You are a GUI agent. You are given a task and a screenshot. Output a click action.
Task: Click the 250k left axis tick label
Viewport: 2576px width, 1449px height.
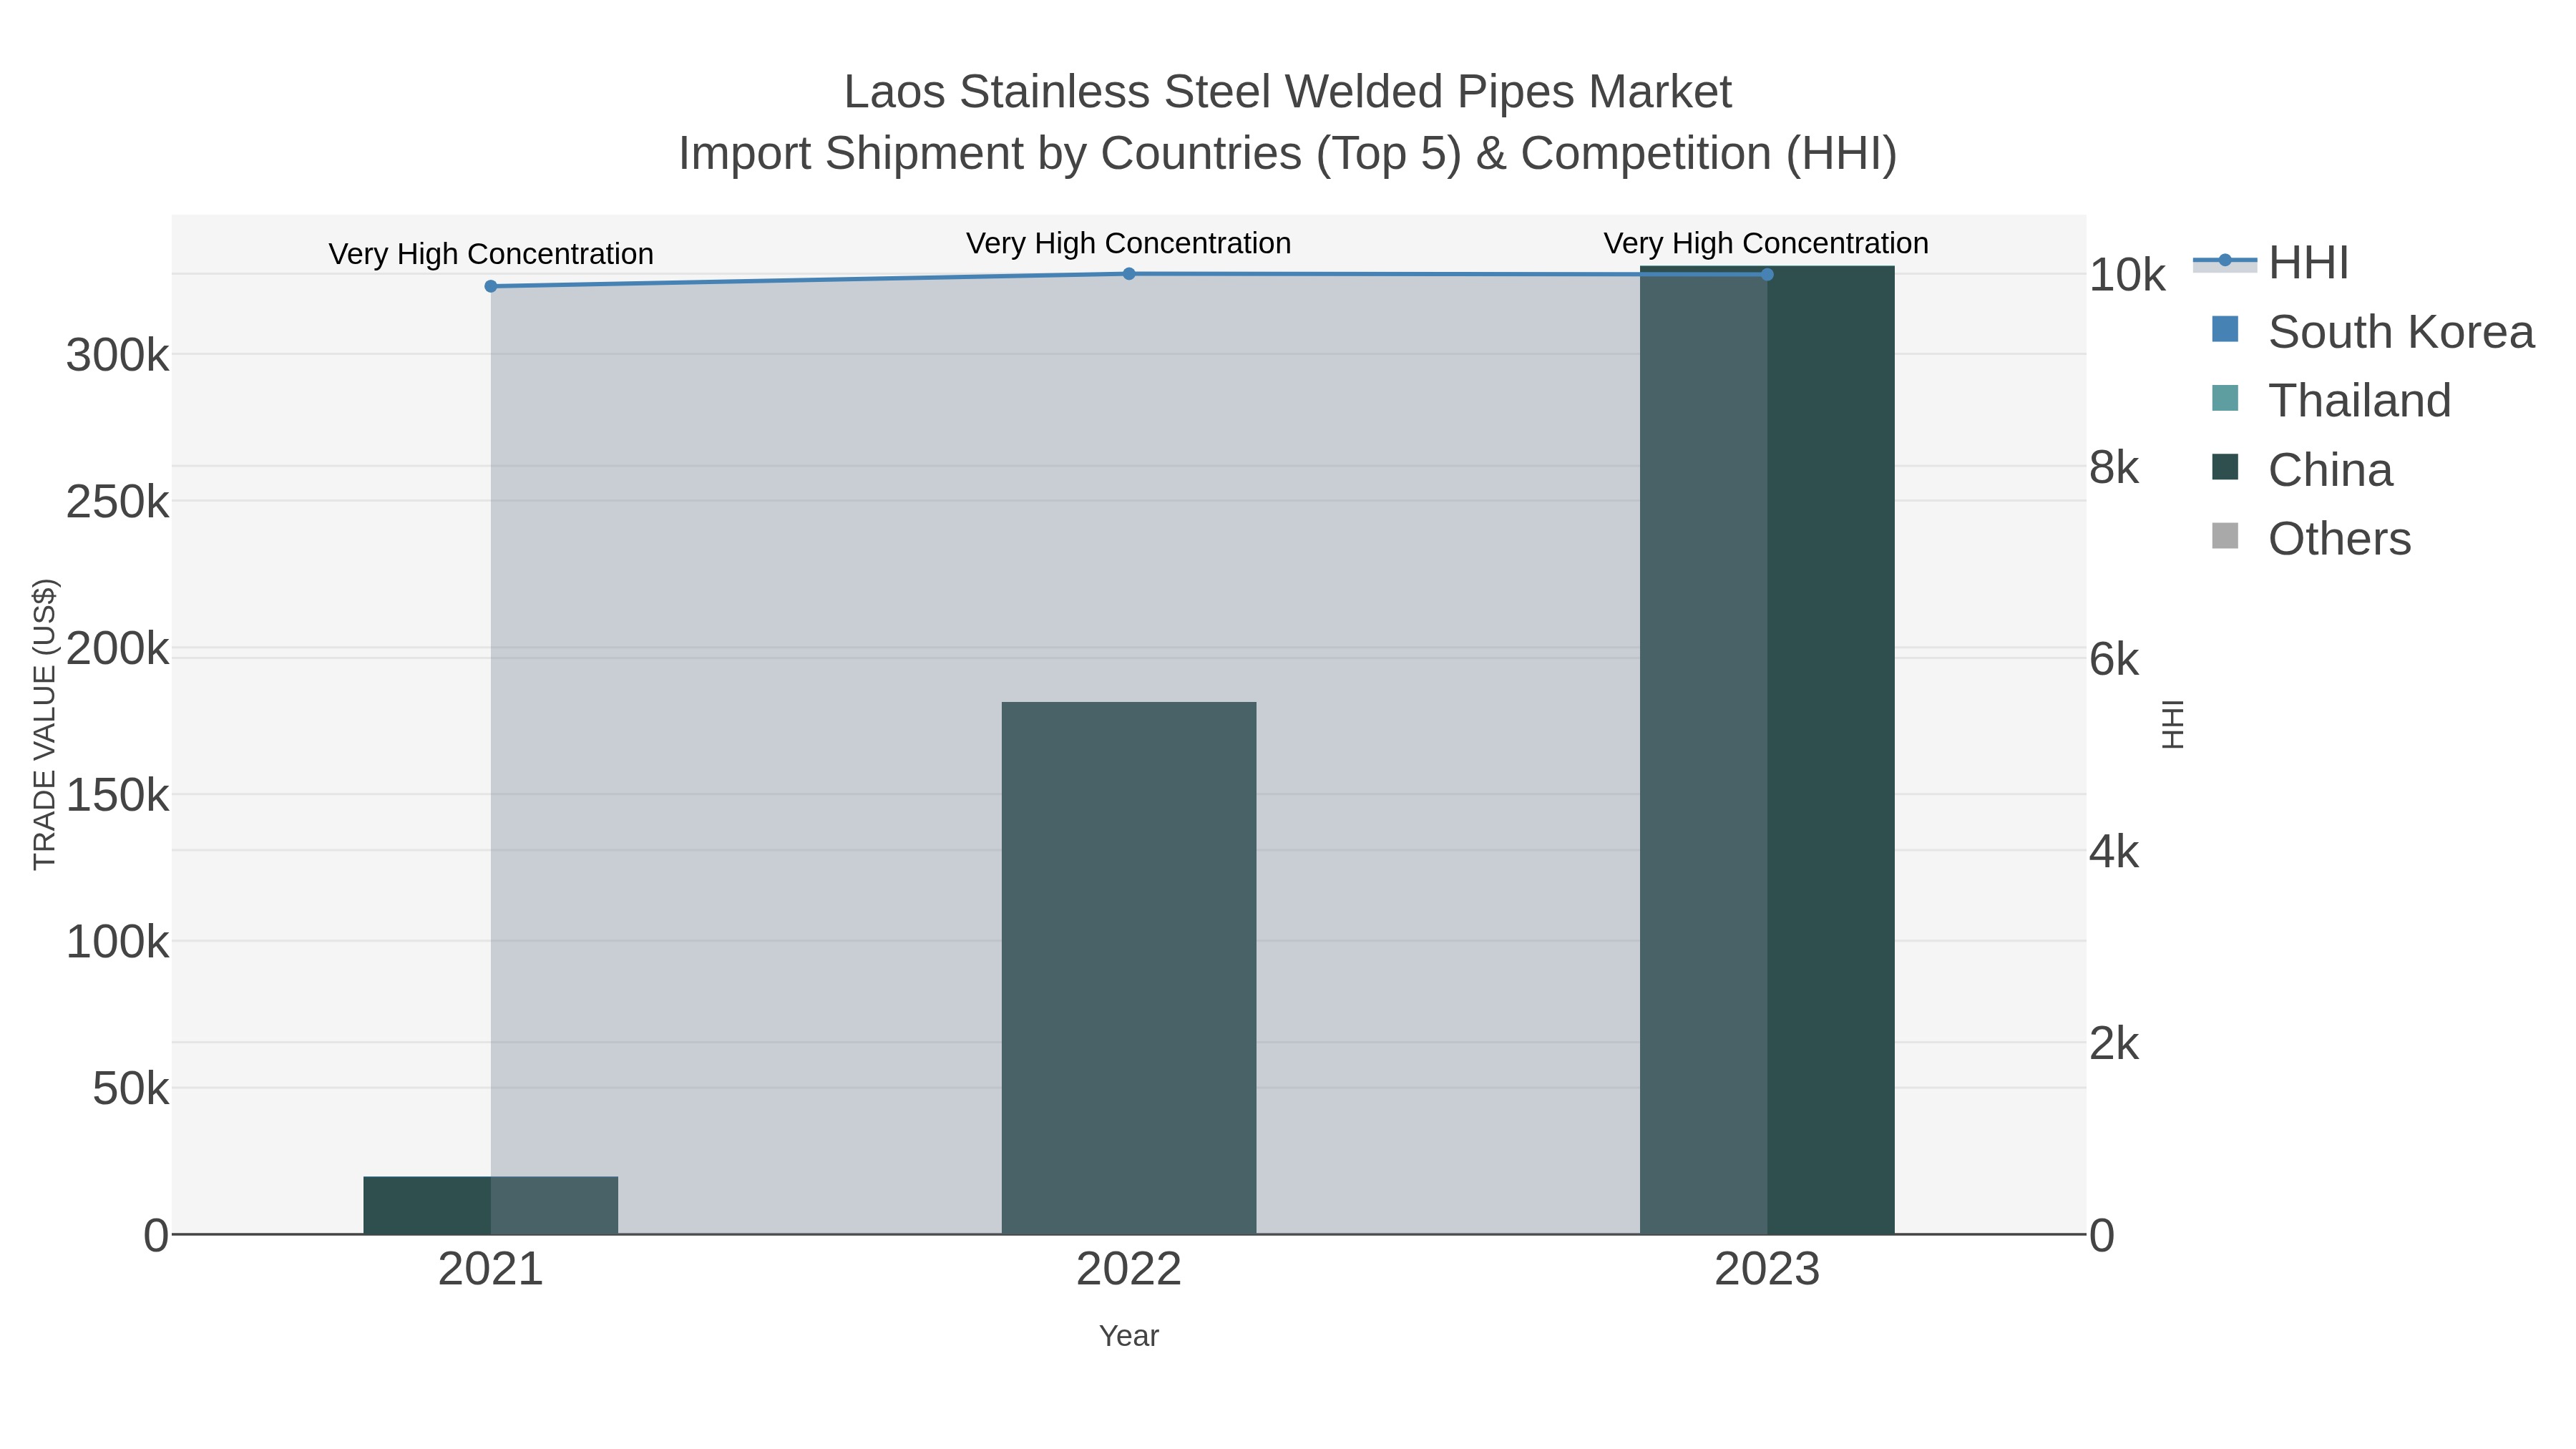[x=117, y=502]
